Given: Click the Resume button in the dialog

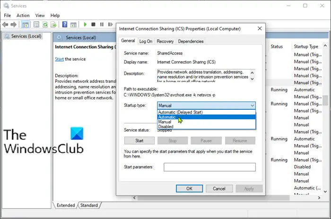Looking at the screenshot, I should (240, 140).
